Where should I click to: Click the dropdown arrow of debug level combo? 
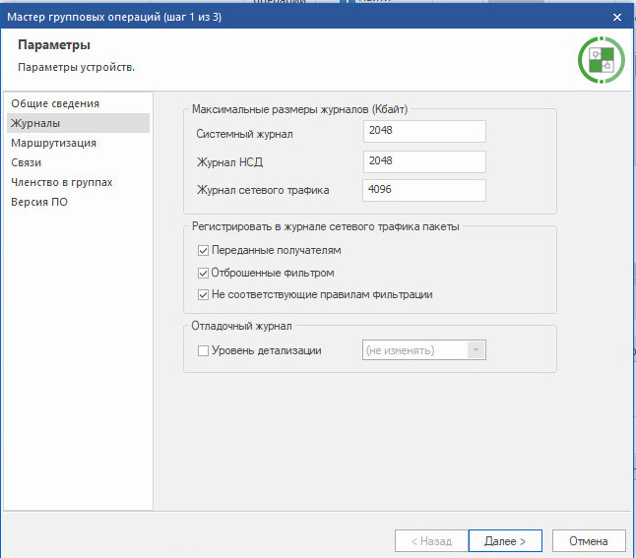click(477, 350)
